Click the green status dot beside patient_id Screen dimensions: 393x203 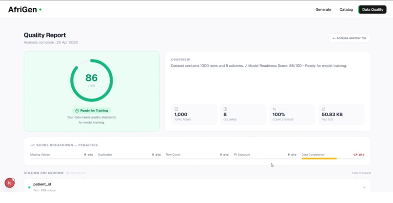coord(29,187)
